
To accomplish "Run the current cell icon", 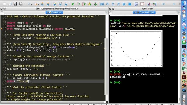I will 78,4.
